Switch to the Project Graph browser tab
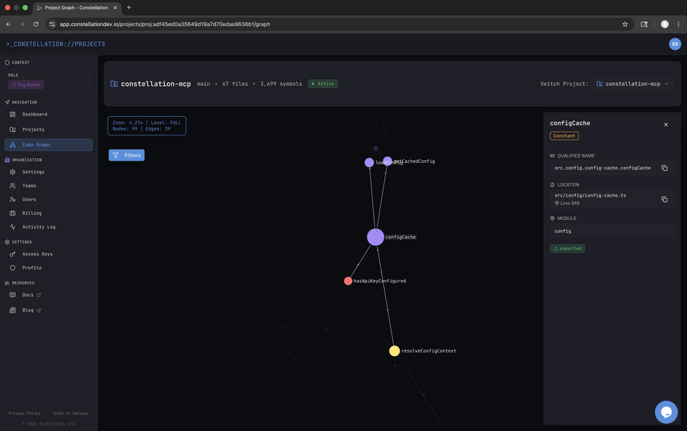 click(x=78, y=8)
